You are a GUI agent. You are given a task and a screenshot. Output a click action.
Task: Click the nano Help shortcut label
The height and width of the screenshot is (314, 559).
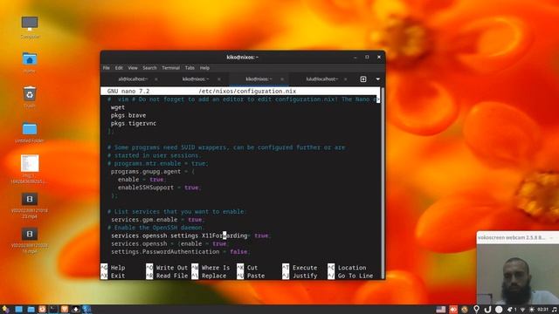coord(118,268)
